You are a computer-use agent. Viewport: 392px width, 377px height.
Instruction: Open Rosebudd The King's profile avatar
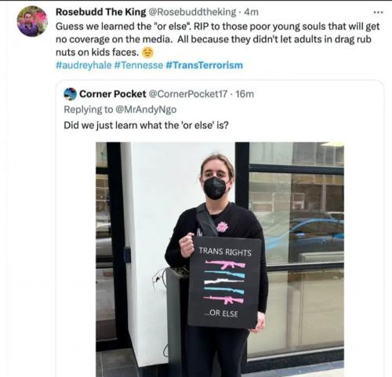(32, 21)
